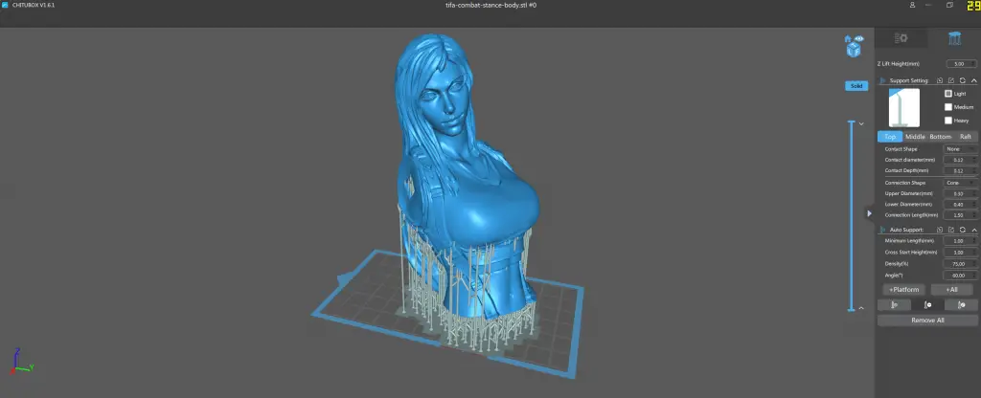The width and height of the screenshot is (981, 398).
Task: Switch to the Middle support tab
Action: [915, 136]
